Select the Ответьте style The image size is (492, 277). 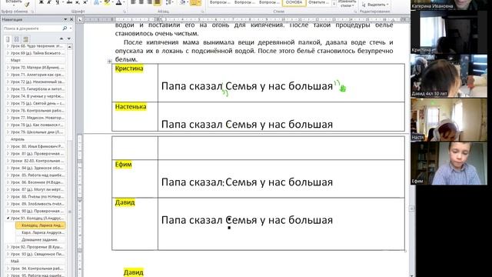pyautogui.click(x=318, y=2)
